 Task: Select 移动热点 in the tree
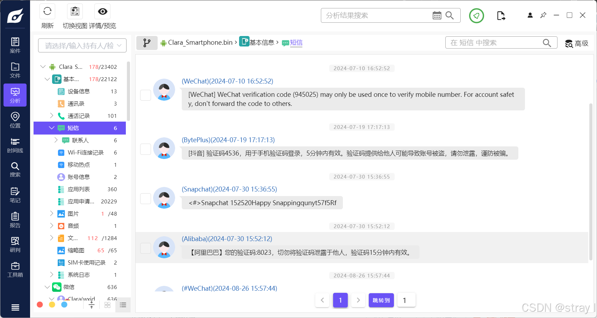point(79,165)
